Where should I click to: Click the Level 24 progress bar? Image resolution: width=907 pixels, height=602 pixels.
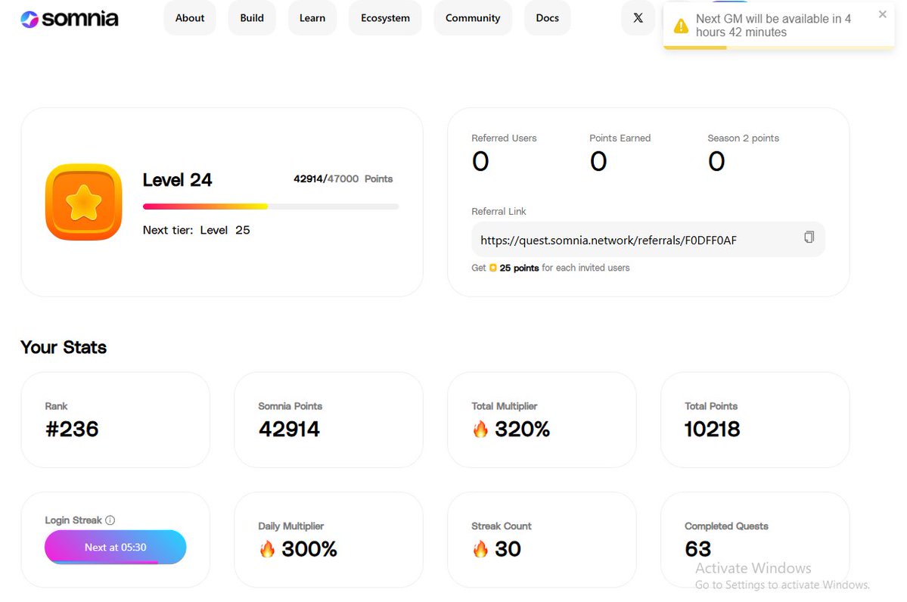point(271,206)
